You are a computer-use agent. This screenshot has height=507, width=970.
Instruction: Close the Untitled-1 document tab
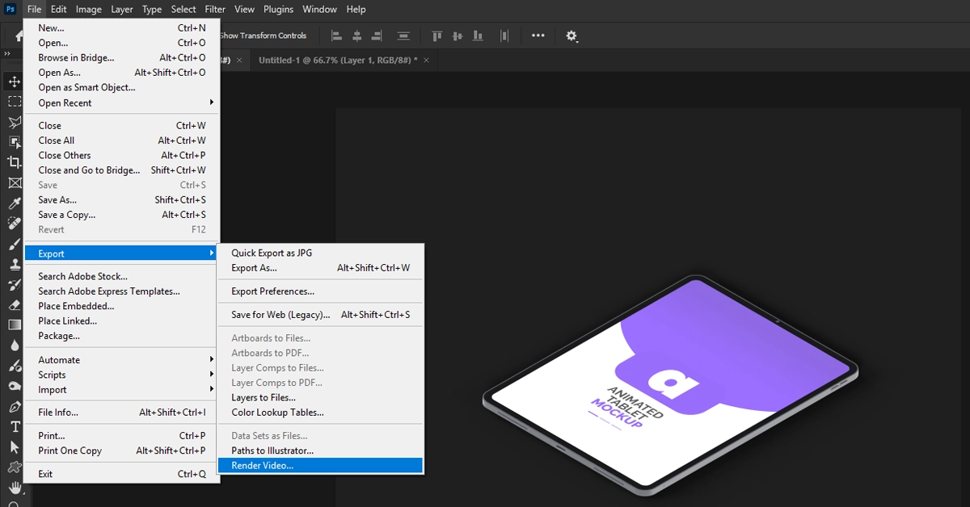426,60
